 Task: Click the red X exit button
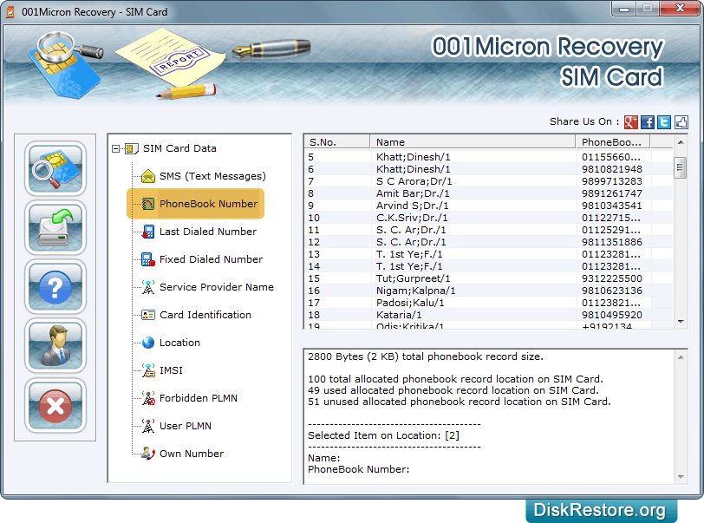click(55, 405)
